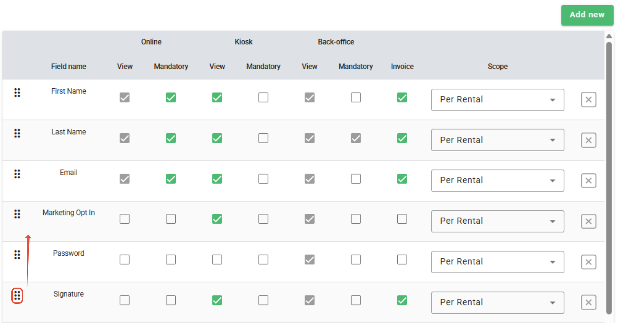
Task: Click the drag handle for Email row
Action: [17, 174]
